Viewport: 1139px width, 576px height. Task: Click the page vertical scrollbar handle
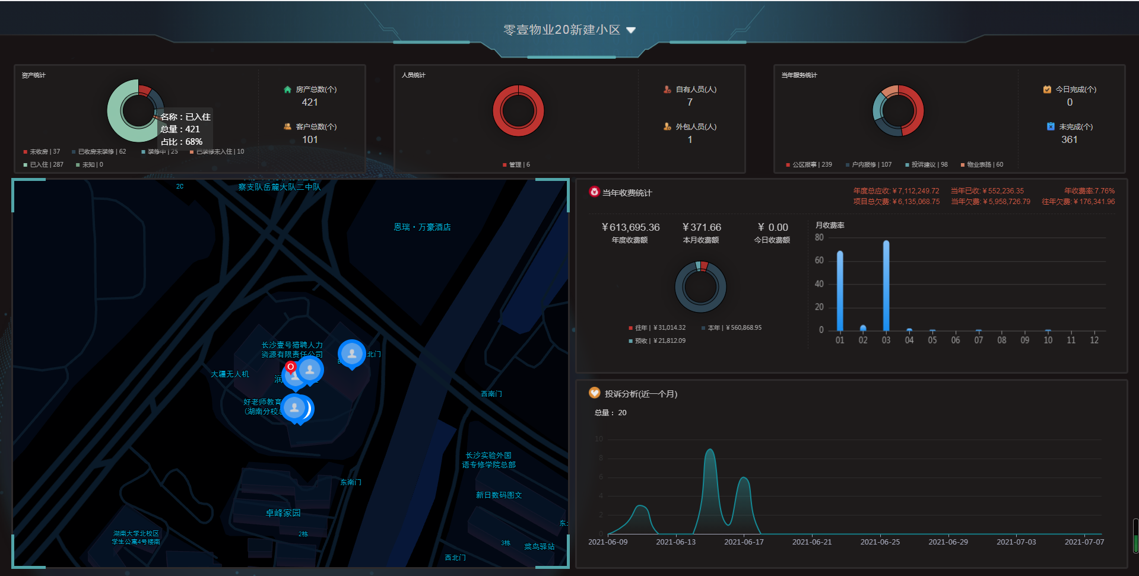(x=1135, y=536)
